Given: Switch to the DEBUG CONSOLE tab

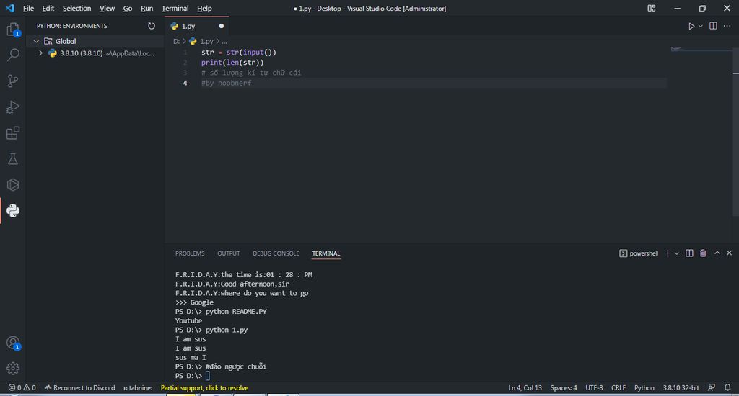Looking at the screenshot, I should pyautogui.click(x=276, y=253).
